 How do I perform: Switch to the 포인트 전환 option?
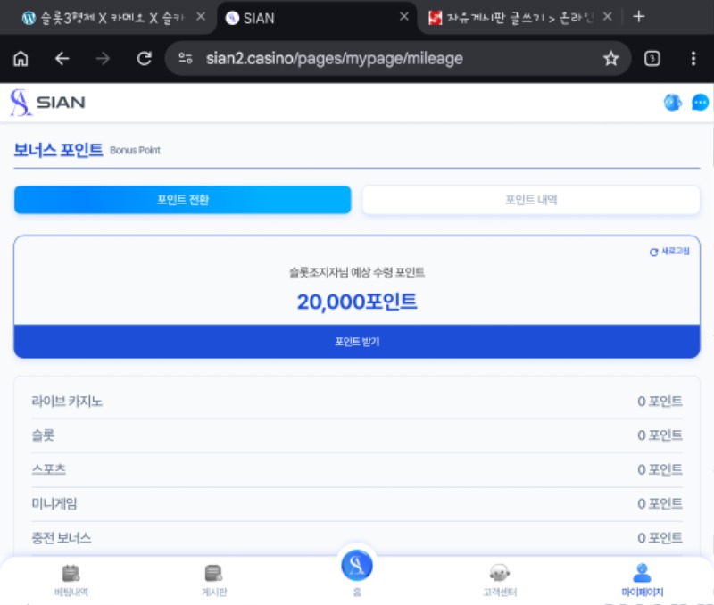tap(182, 200)
